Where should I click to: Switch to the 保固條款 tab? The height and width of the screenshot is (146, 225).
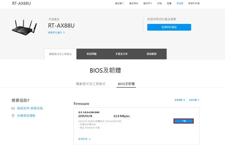(x=151, y=54)
